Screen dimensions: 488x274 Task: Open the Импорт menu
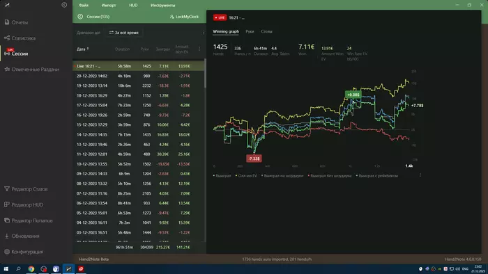[x=108, y=6]
